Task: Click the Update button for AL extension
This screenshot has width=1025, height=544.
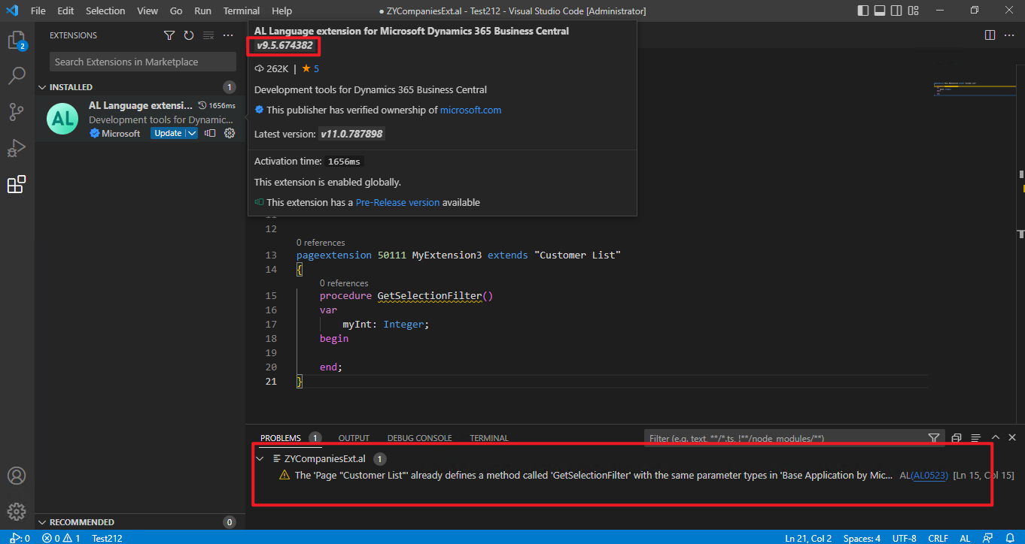Action: (x=169, y=132)
